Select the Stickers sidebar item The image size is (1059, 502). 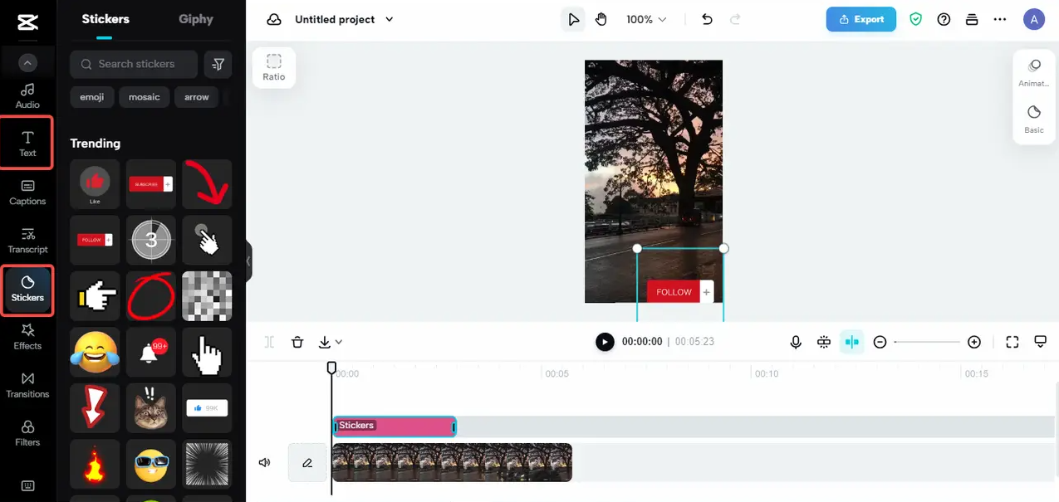(27, 289)
